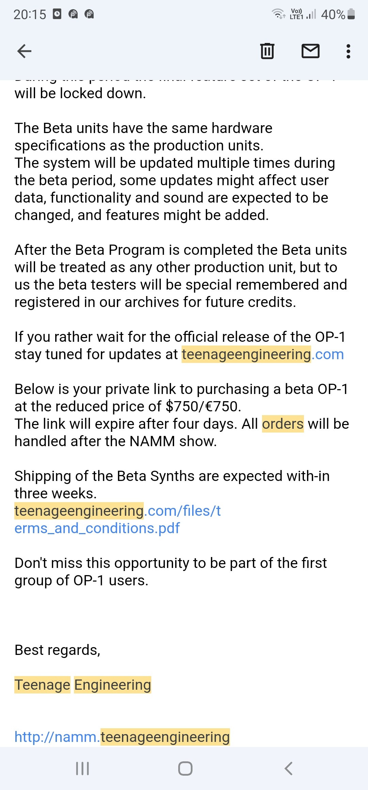The width and height of the screenshot is (368, 790).
Task: Tap the Android recent apps button
Action: (x=82, y=768)
